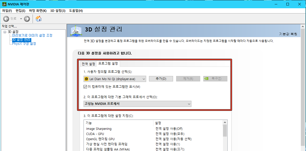
Task: Collapse the 3D 설정 tree node
Action: click(x=5, y=32)
